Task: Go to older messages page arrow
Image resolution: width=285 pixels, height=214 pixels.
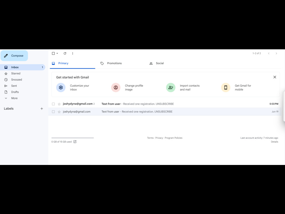Action: 276,53
